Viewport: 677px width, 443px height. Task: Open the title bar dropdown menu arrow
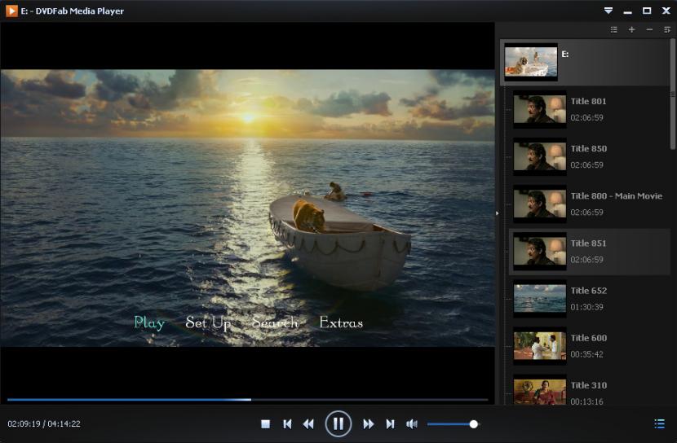(608, 11)
